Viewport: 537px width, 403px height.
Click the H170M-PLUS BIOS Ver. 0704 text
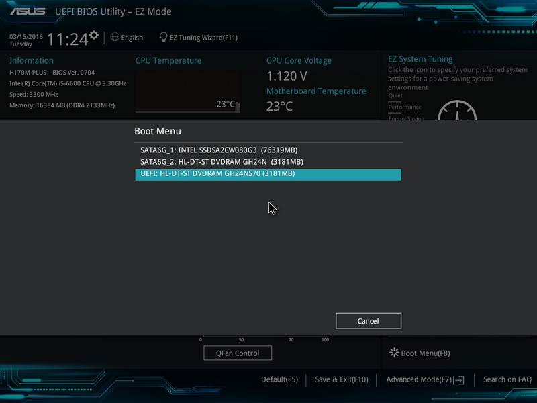52,73
